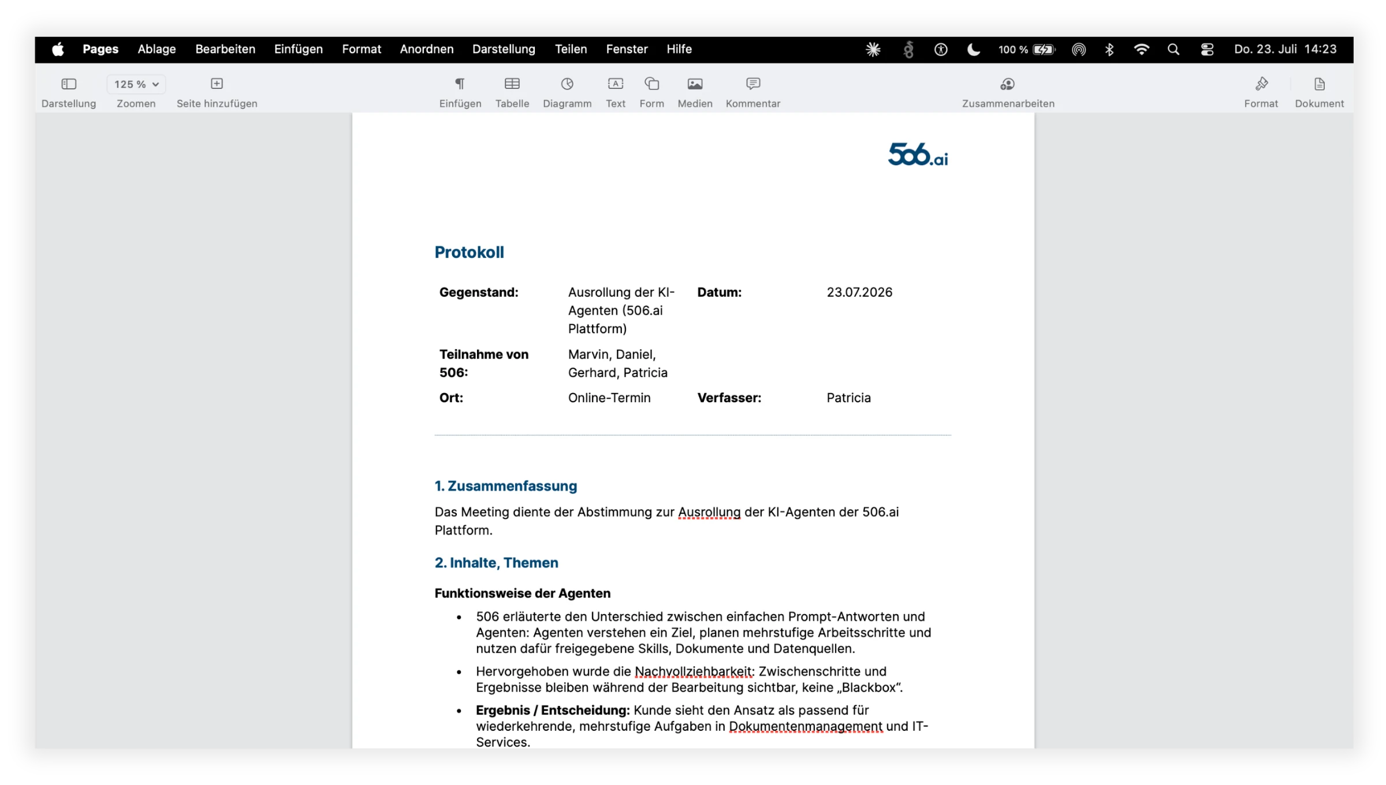Open Spotlight search magnifier icon
1386x785 pixels.
(x=1173, y=50)
